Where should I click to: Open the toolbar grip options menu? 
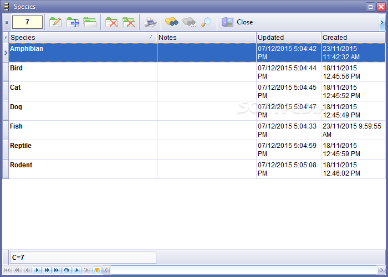7,22
